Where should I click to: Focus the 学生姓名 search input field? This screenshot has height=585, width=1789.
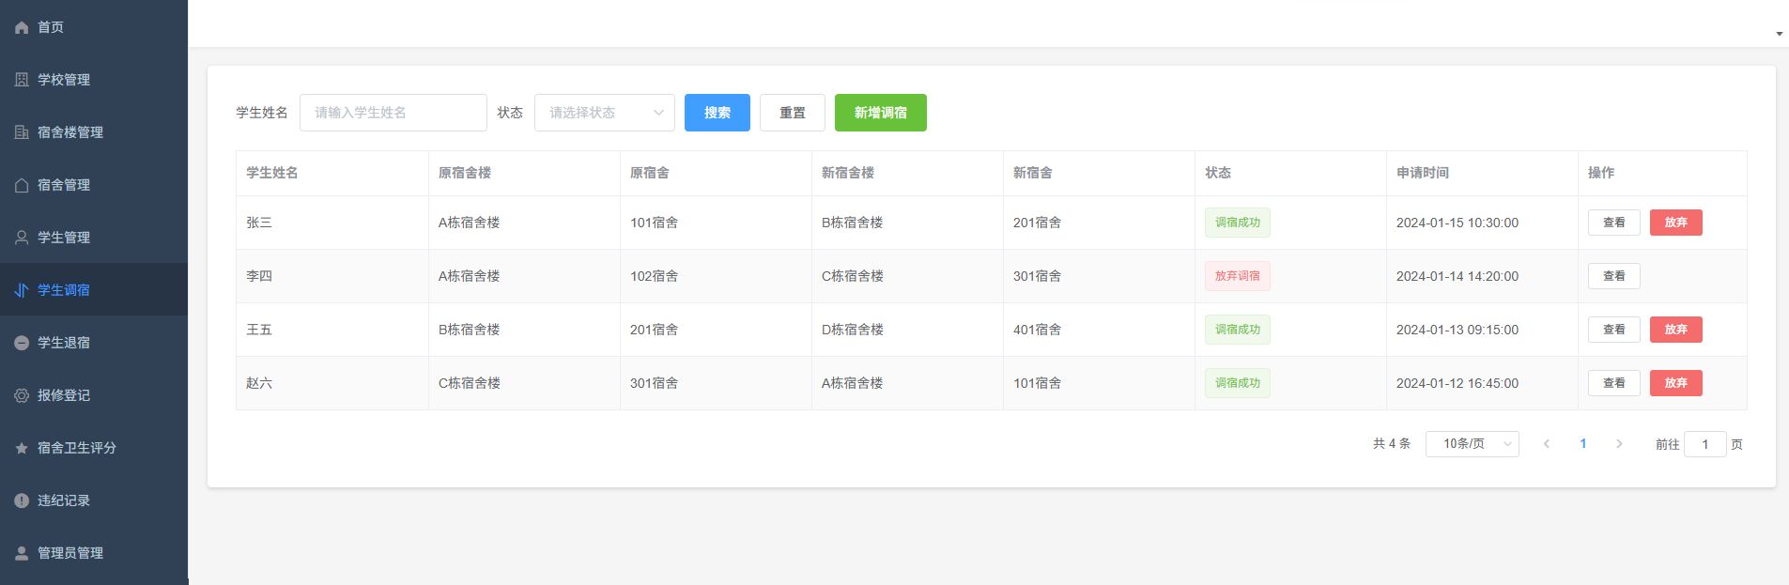coord(393,113)
